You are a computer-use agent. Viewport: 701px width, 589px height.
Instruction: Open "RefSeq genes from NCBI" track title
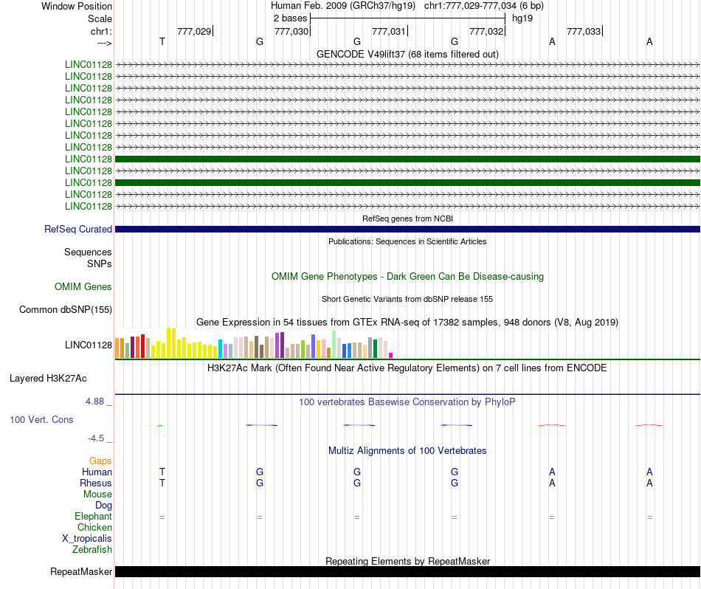(407, 218)
